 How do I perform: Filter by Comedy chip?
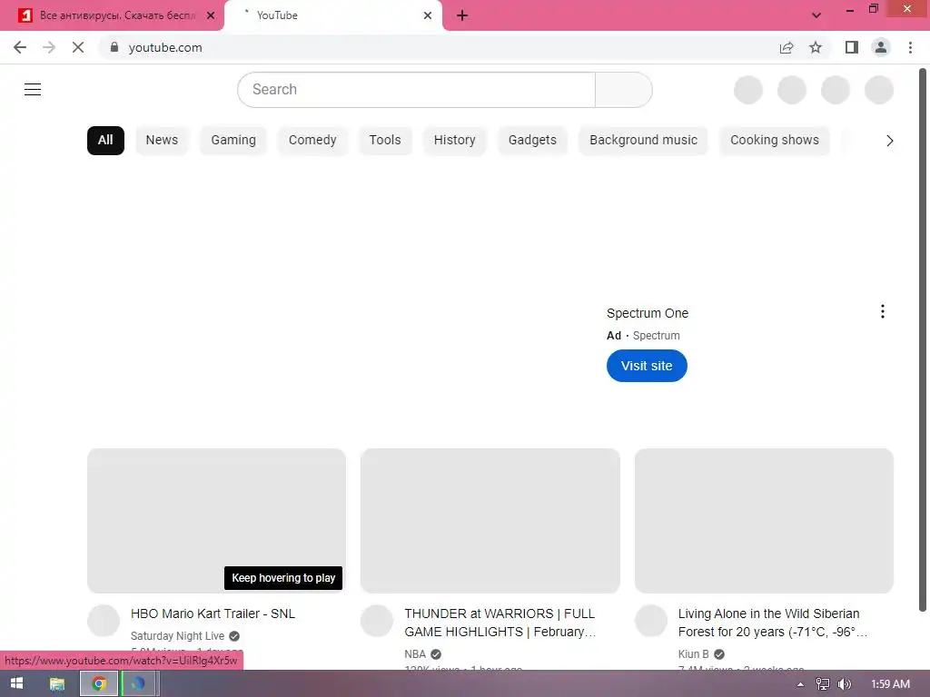point(312,141)
